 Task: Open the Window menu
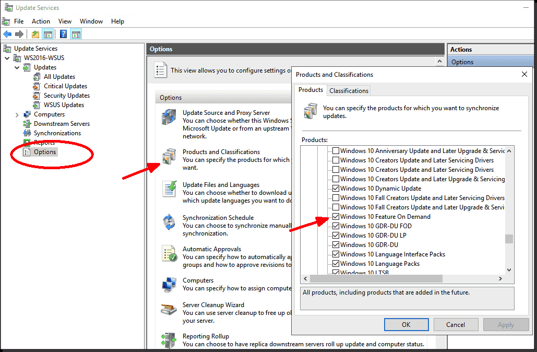[x=91, y=21]
